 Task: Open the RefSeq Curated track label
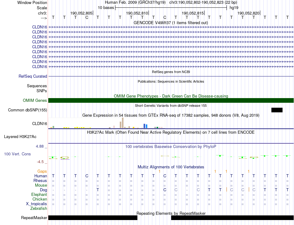coord(32,76)
